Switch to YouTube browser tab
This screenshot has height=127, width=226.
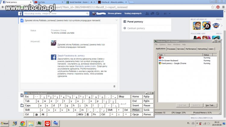(x=49, y=2)
